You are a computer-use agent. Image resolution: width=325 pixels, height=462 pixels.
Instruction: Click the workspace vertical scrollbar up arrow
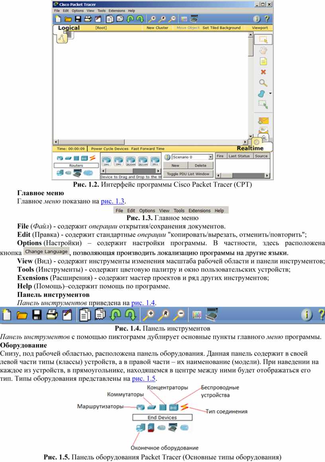pos(251,35)
